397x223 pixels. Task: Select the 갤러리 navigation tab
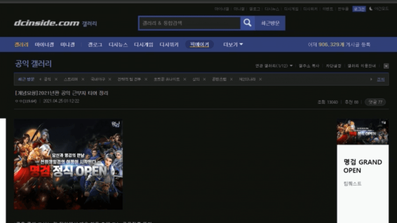click(21, 44)
